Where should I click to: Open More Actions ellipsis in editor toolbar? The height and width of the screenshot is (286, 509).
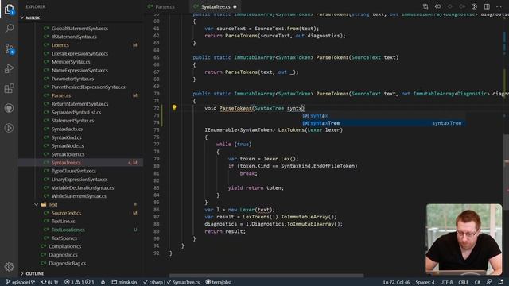[499, 6]
